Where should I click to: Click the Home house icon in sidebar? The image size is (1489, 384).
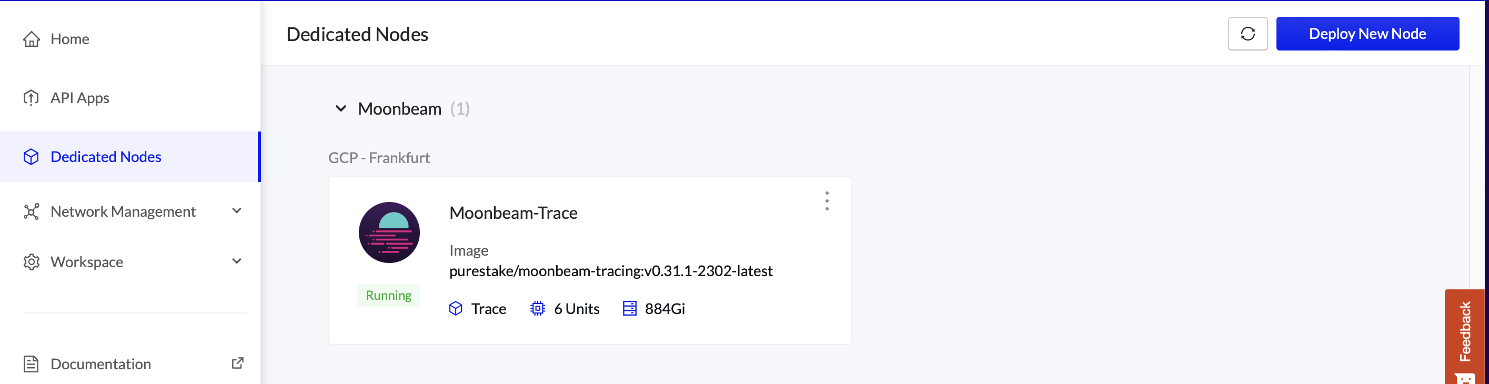click(x=31, y=39)
